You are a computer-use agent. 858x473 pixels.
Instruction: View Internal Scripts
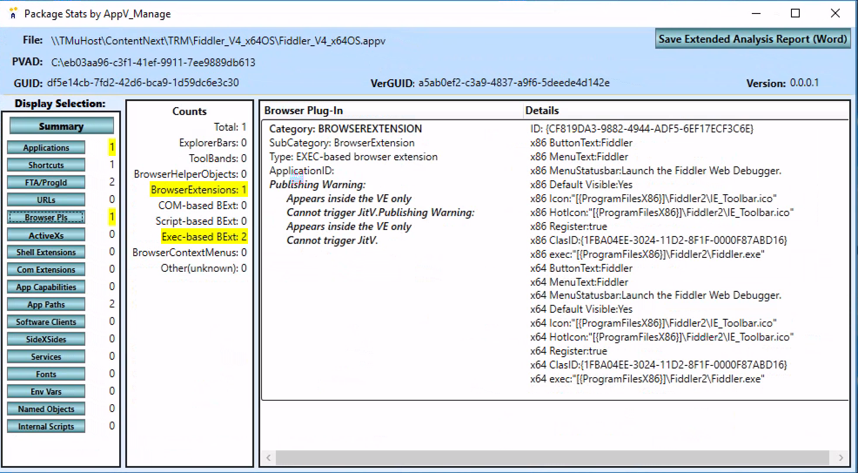coord(46,426)
